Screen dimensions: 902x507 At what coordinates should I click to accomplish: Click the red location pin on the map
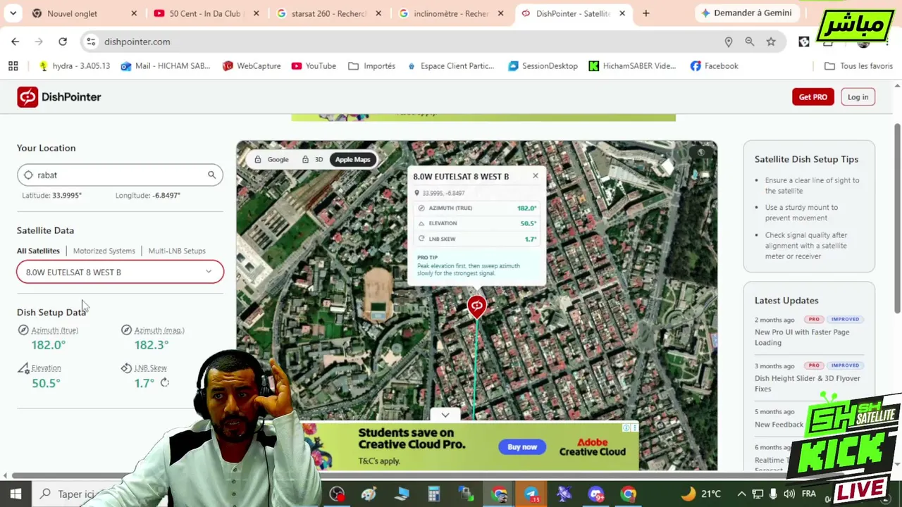[476, 306]
